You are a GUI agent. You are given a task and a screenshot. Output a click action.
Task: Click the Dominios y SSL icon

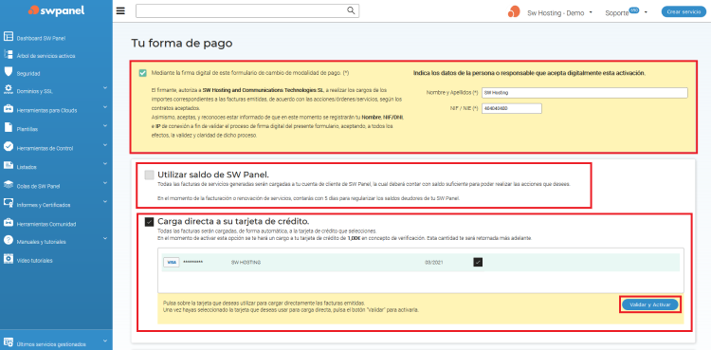(9, 89)
